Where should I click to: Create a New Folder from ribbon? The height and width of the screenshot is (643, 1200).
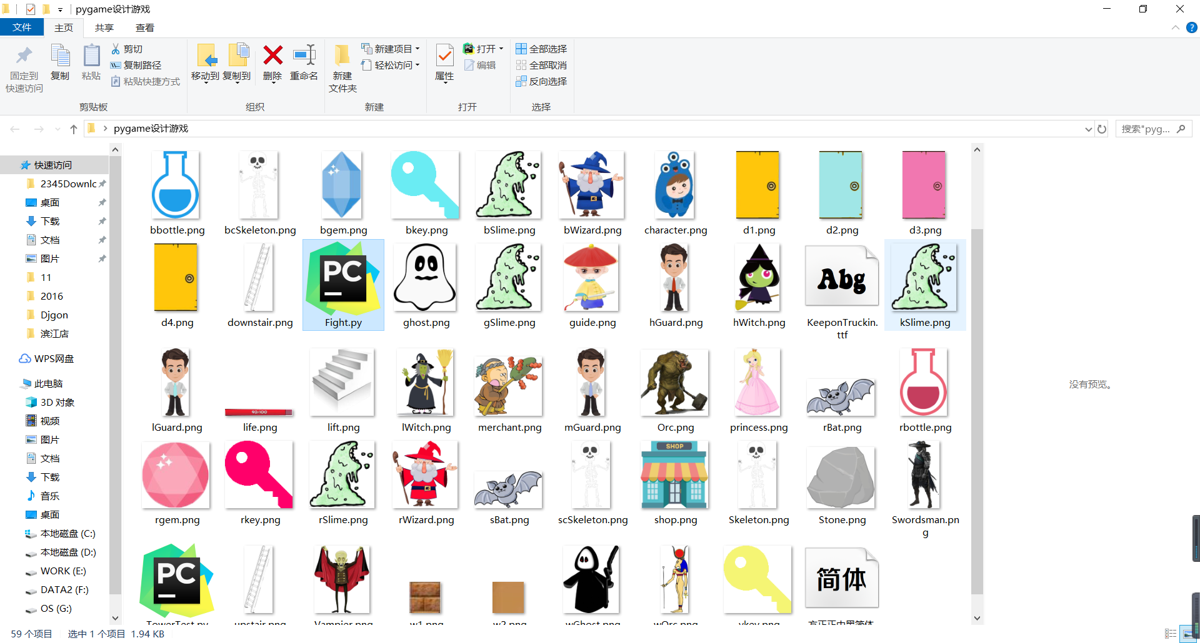(342, 69)
